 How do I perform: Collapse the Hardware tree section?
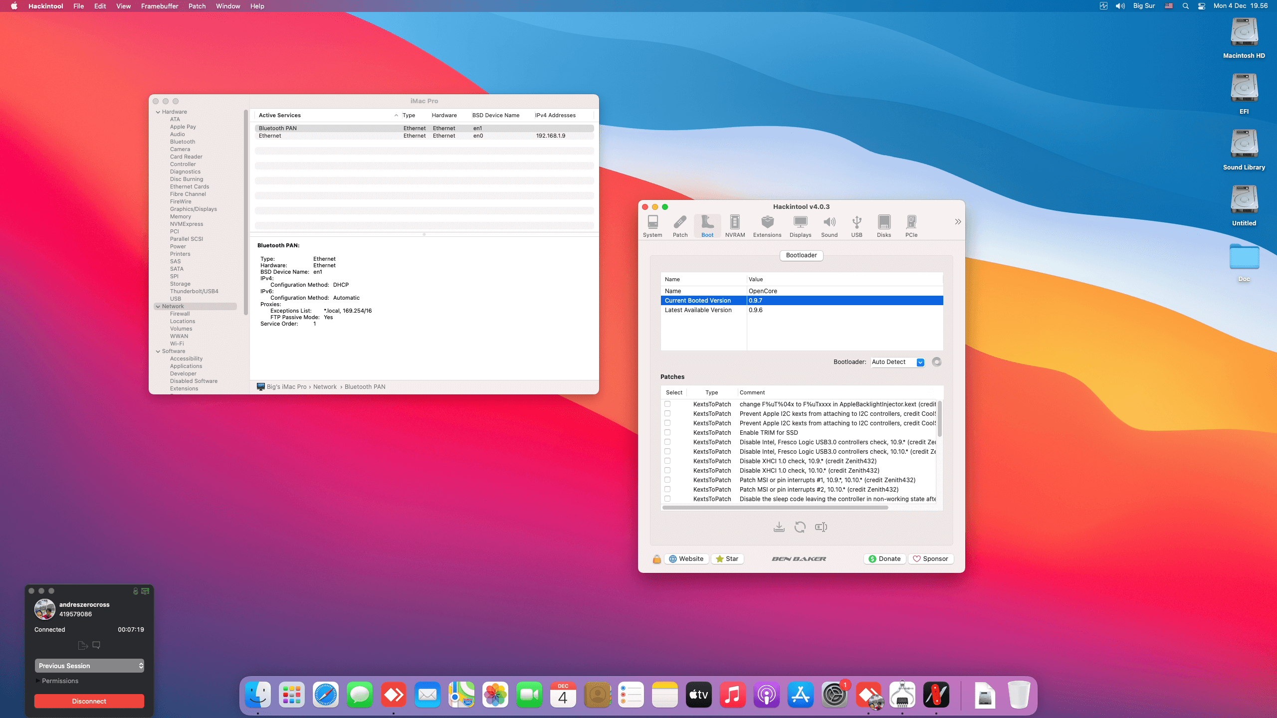coord(158,112)
